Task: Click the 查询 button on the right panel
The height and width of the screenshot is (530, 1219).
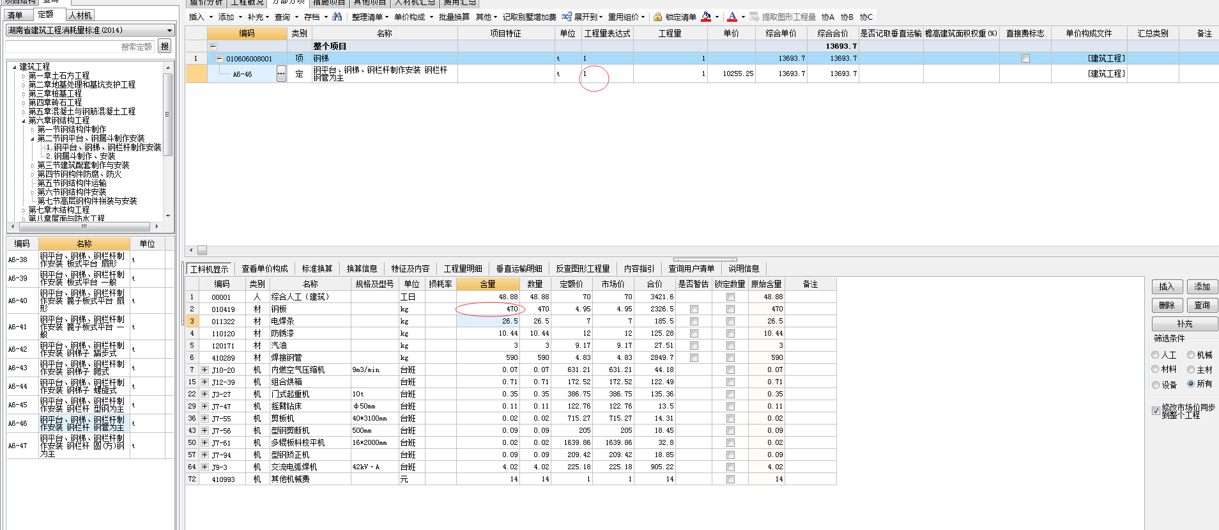Action: pos(1202,305)
